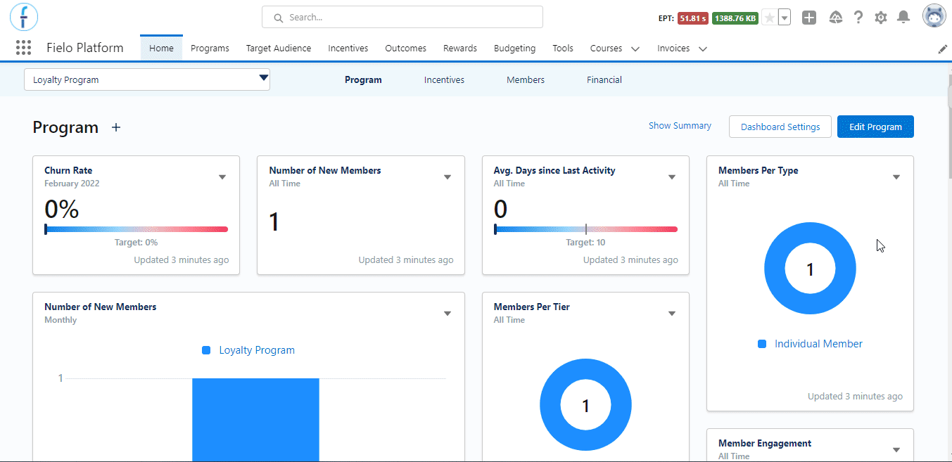Open the Members Per Type card menu
Screen dimensions: 952x462
click(x=896, y=177)
